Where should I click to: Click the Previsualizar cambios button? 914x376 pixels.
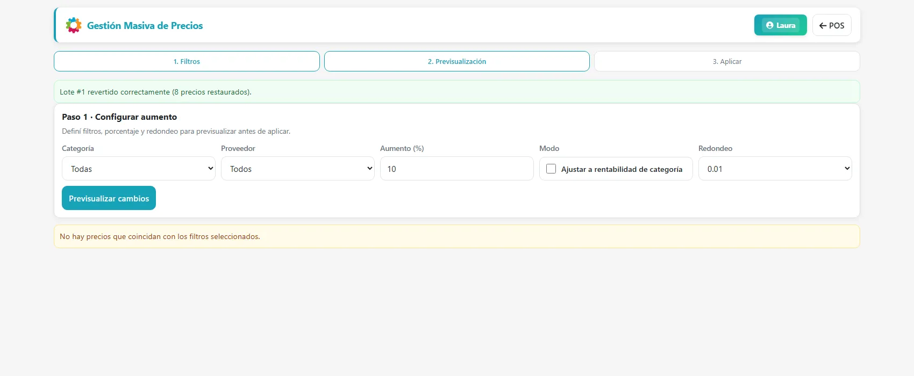109,198
